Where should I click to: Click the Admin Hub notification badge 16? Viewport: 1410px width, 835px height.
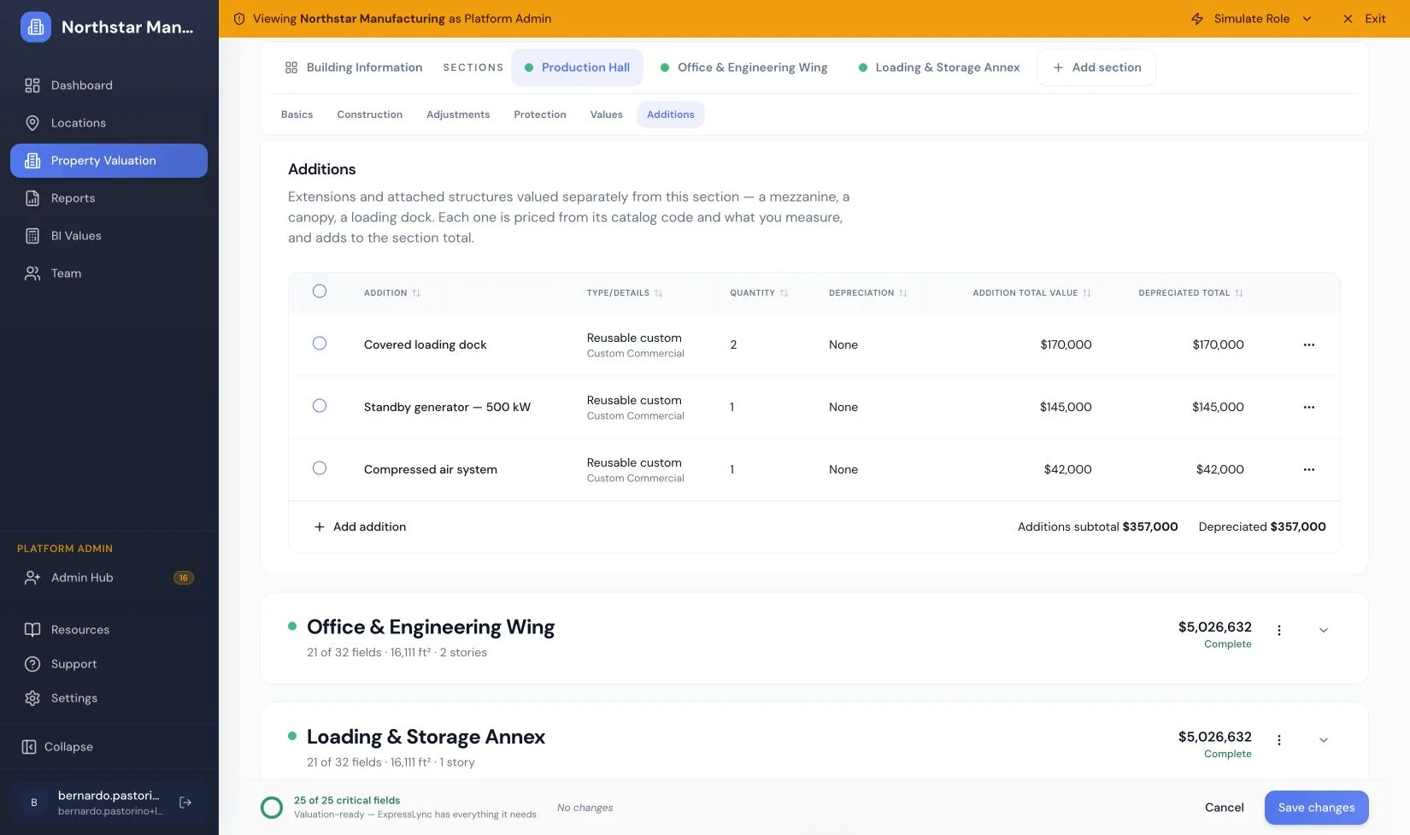(184, 578)
